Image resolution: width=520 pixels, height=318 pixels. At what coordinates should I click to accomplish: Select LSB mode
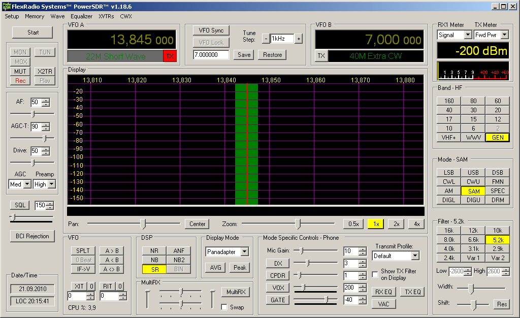click(449, 172)
